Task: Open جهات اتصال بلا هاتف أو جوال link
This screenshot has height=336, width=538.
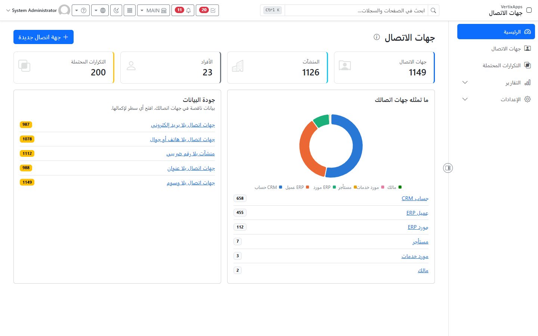Action: click(x=182, y=139)
